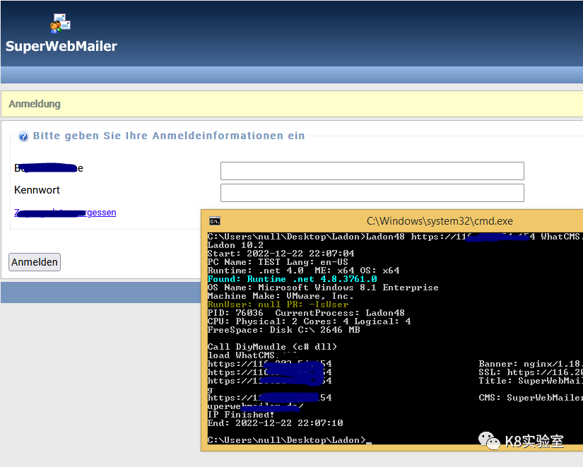Click 'End: 2022-12-22 22:07:10' line
The height and width of the screenshot is (467, 583).
click(275, 423)
